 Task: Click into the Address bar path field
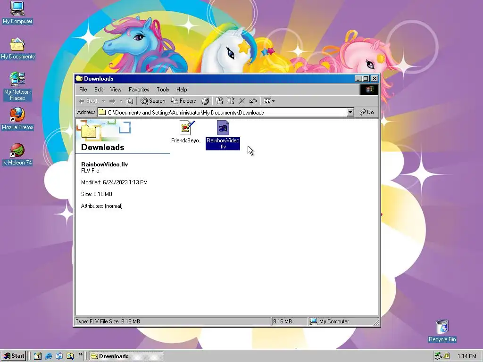click(223, 113)
